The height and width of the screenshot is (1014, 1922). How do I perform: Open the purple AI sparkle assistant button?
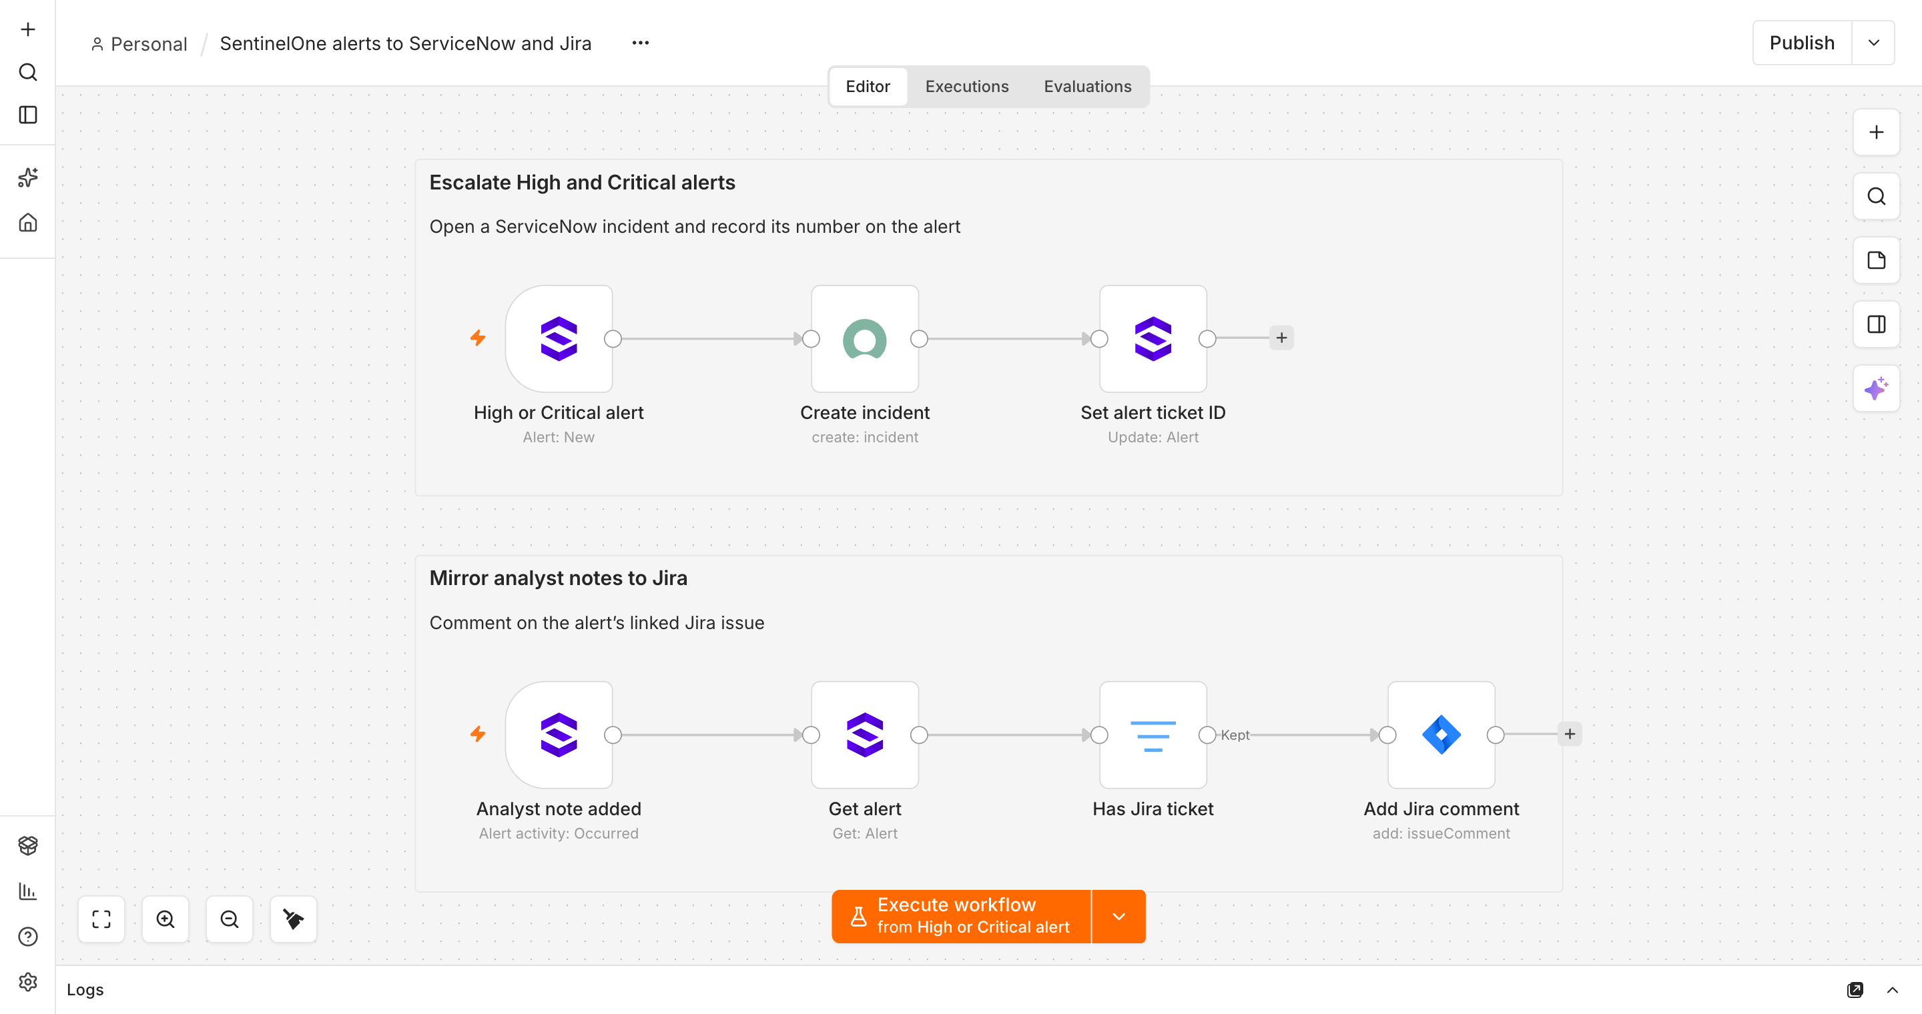click(x=1876, y=388)
